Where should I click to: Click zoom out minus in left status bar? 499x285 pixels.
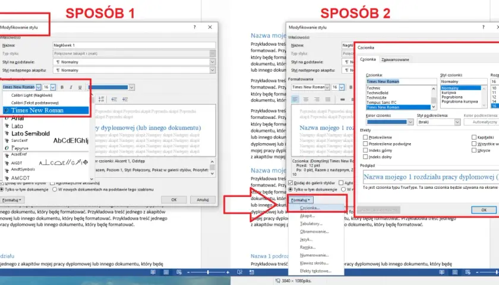[x=188, y=273]
